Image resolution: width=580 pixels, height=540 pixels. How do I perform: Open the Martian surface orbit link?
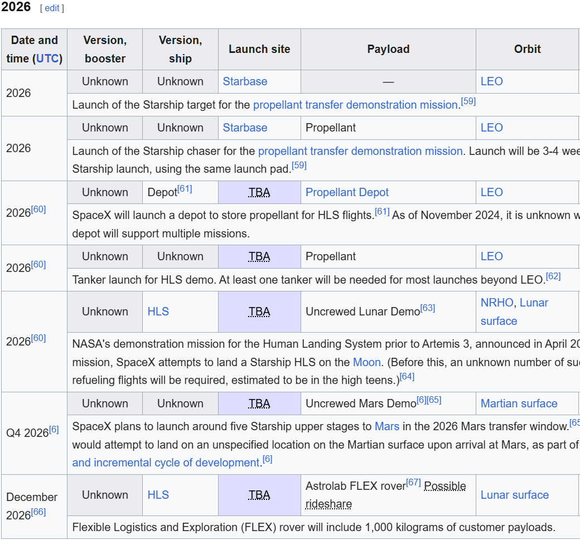point(519,403)
